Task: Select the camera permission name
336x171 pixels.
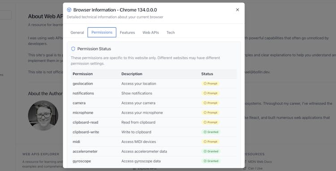Action: pos(79,103)
